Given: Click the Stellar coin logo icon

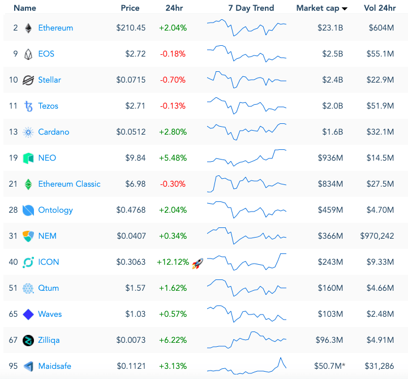Looking at the screenshot, I should pyautogui.click(x=28, y=80).
